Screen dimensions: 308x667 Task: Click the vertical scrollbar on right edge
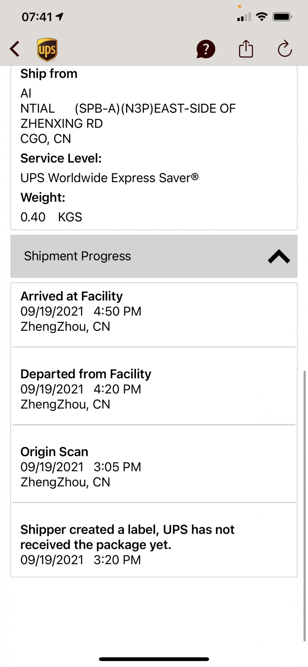tap(304, 506)
